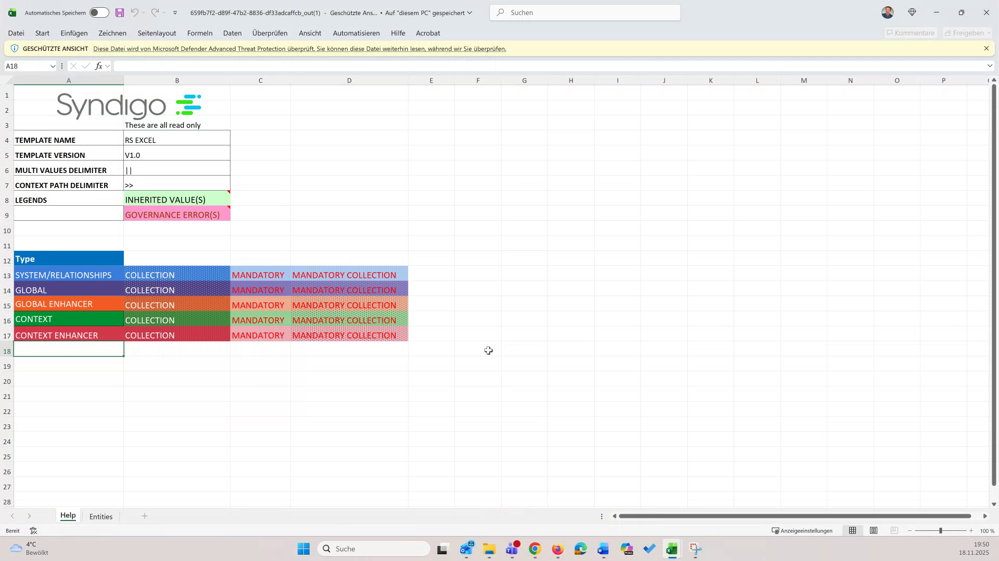Select the Normal view icon
Screen dimensions: 999x561
[x=852, y=530]
